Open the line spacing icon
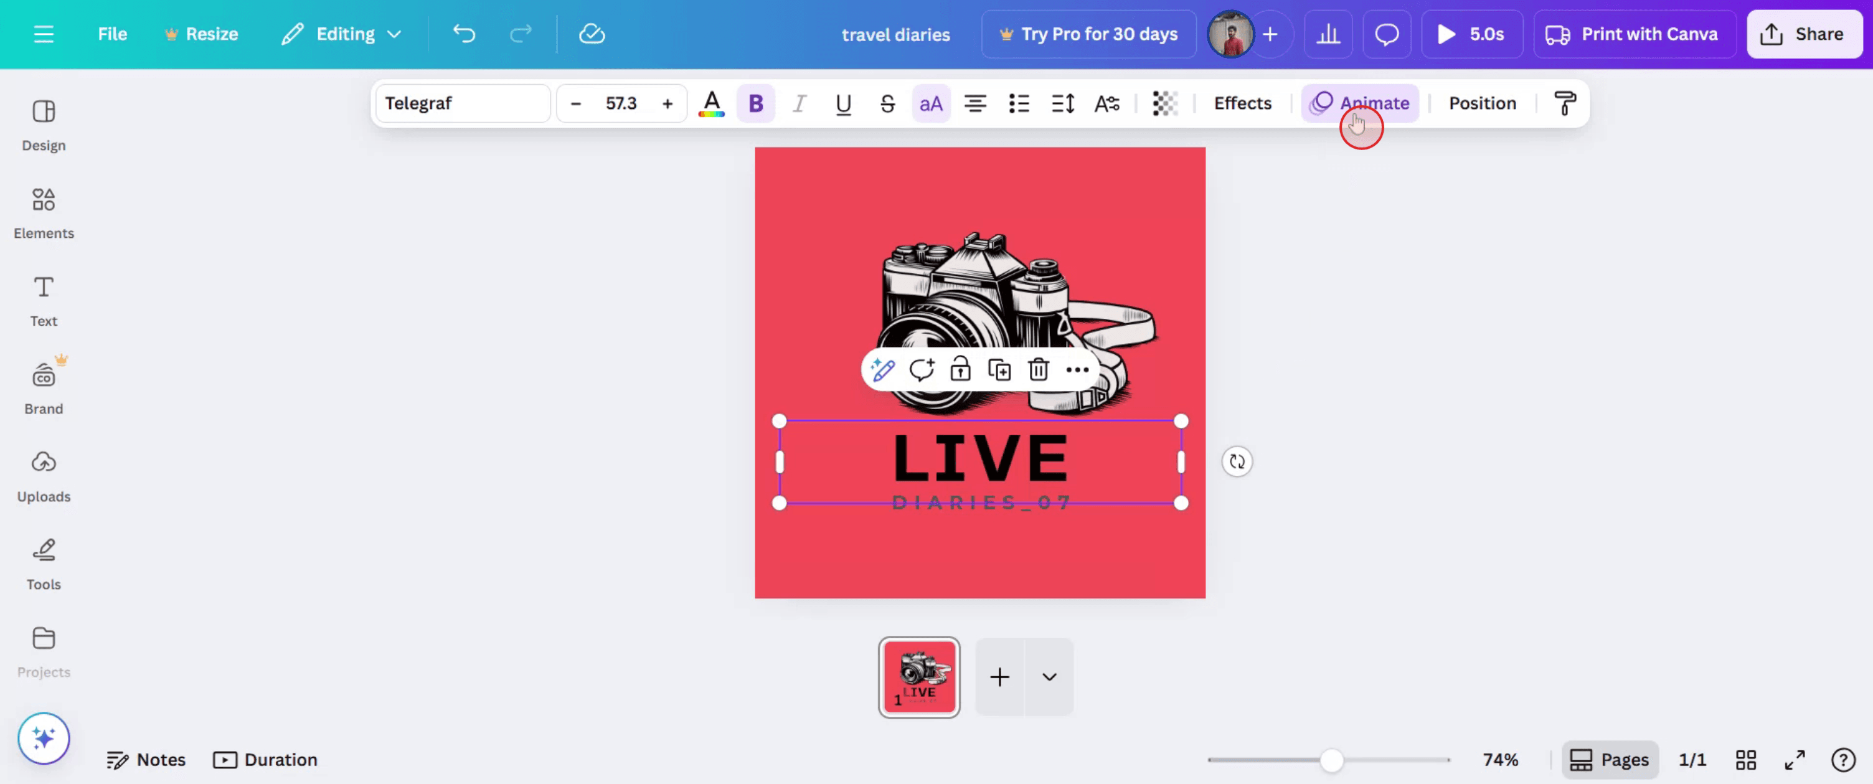 pyautogui.click(x=1062, y=103)
